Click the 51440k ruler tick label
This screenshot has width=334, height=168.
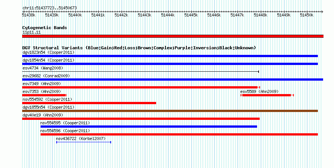[x=75, y=15]
